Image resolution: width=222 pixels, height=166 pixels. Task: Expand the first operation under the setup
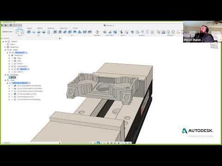point(9,86)
